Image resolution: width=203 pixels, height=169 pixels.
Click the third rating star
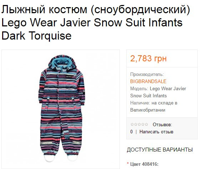pos(139,124)
